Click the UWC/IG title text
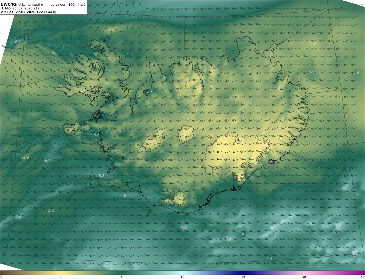This screenshot has width=365, height=279. pyautogui.click(x=9, y=4)
